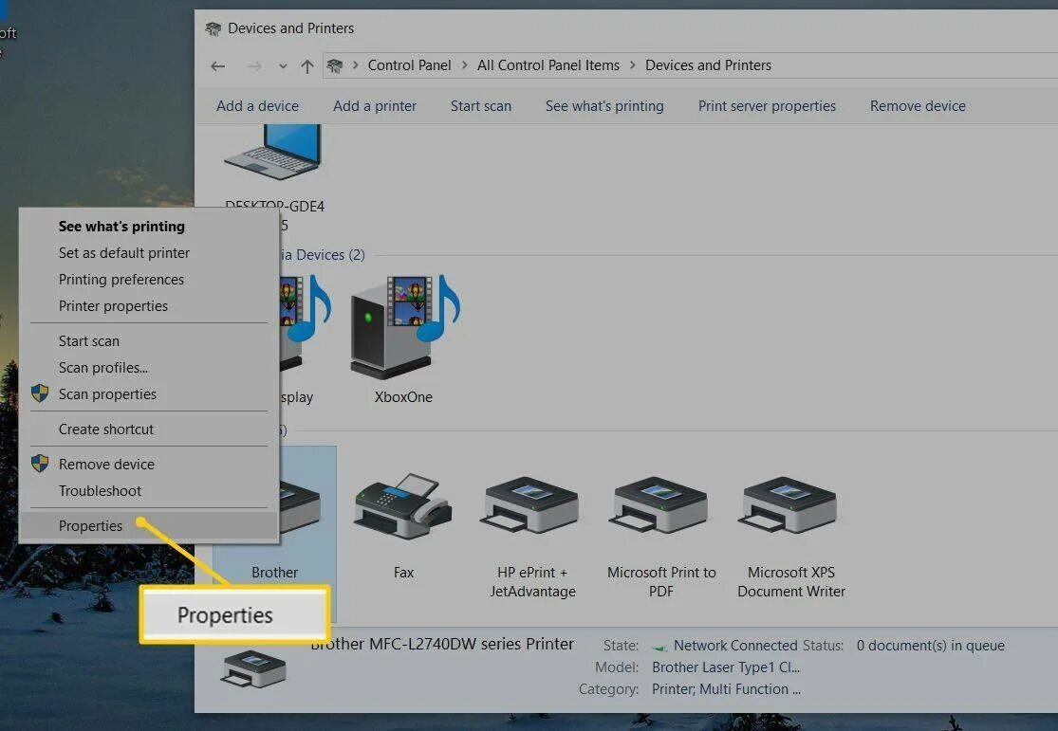Navigate to Control Panel breadcrumb

(x=410, y=65)
